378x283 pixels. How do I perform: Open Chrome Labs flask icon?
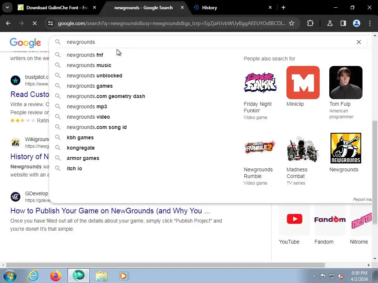pos(330,23)
